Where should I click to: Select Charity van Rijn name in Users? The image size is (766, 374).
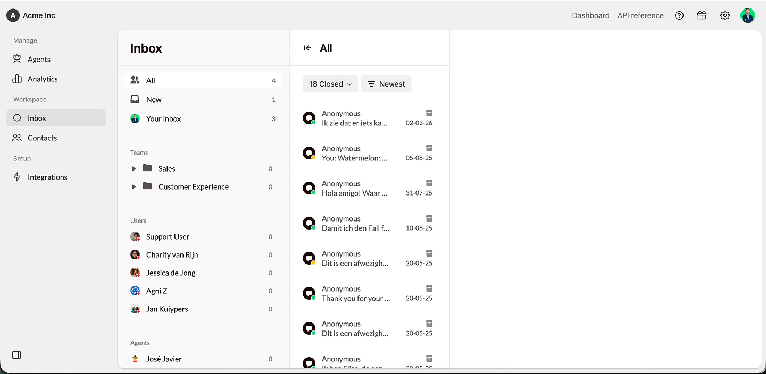click(172, 254)
